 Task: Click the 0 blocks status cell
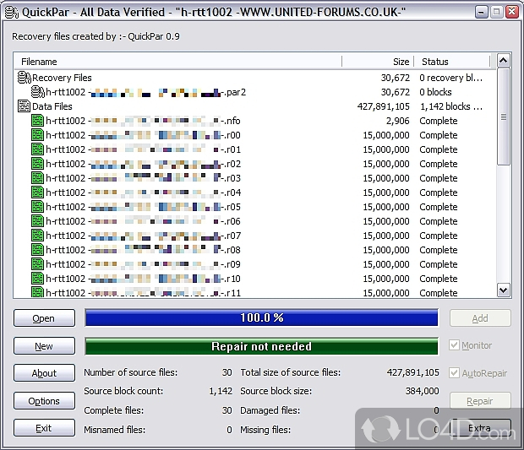coord(436,92)
